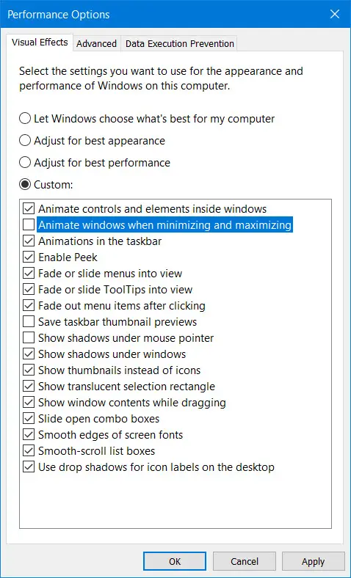The height and width of the screenshot is (578, 351).
Task: Enable Show shadows under mouse pointer
Action: 29,338
